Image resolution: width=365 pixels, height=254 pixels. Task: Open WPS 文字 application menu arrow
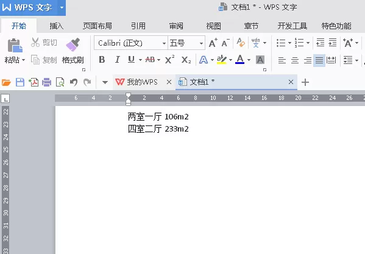point(62,7)
